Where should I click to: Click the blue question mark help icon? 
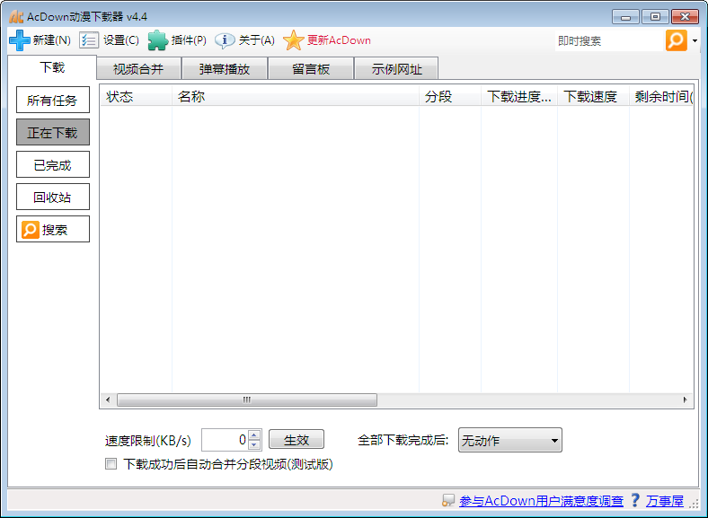click(x=635, y=500)
